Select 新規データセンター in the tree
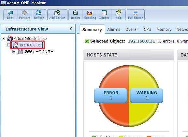 point(39,52)
